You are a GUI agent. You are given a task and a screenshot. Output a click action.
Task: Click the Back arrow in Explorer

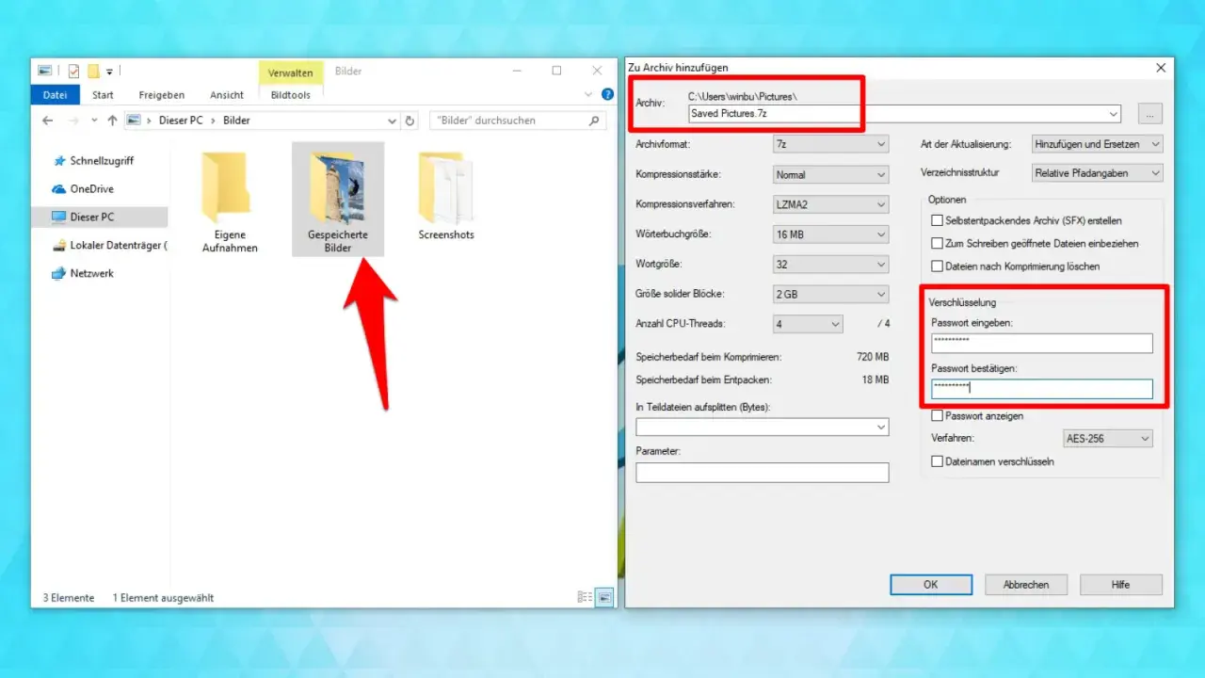47,121
